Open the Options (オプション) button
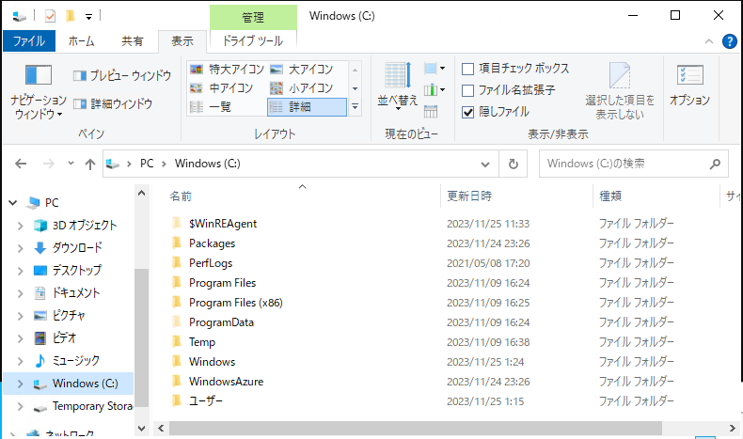Screen dimensions: 743x439 coord(689,86)
